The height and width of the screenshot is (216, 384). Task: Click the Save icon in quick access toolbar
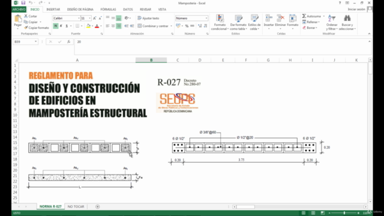(23, 3)
